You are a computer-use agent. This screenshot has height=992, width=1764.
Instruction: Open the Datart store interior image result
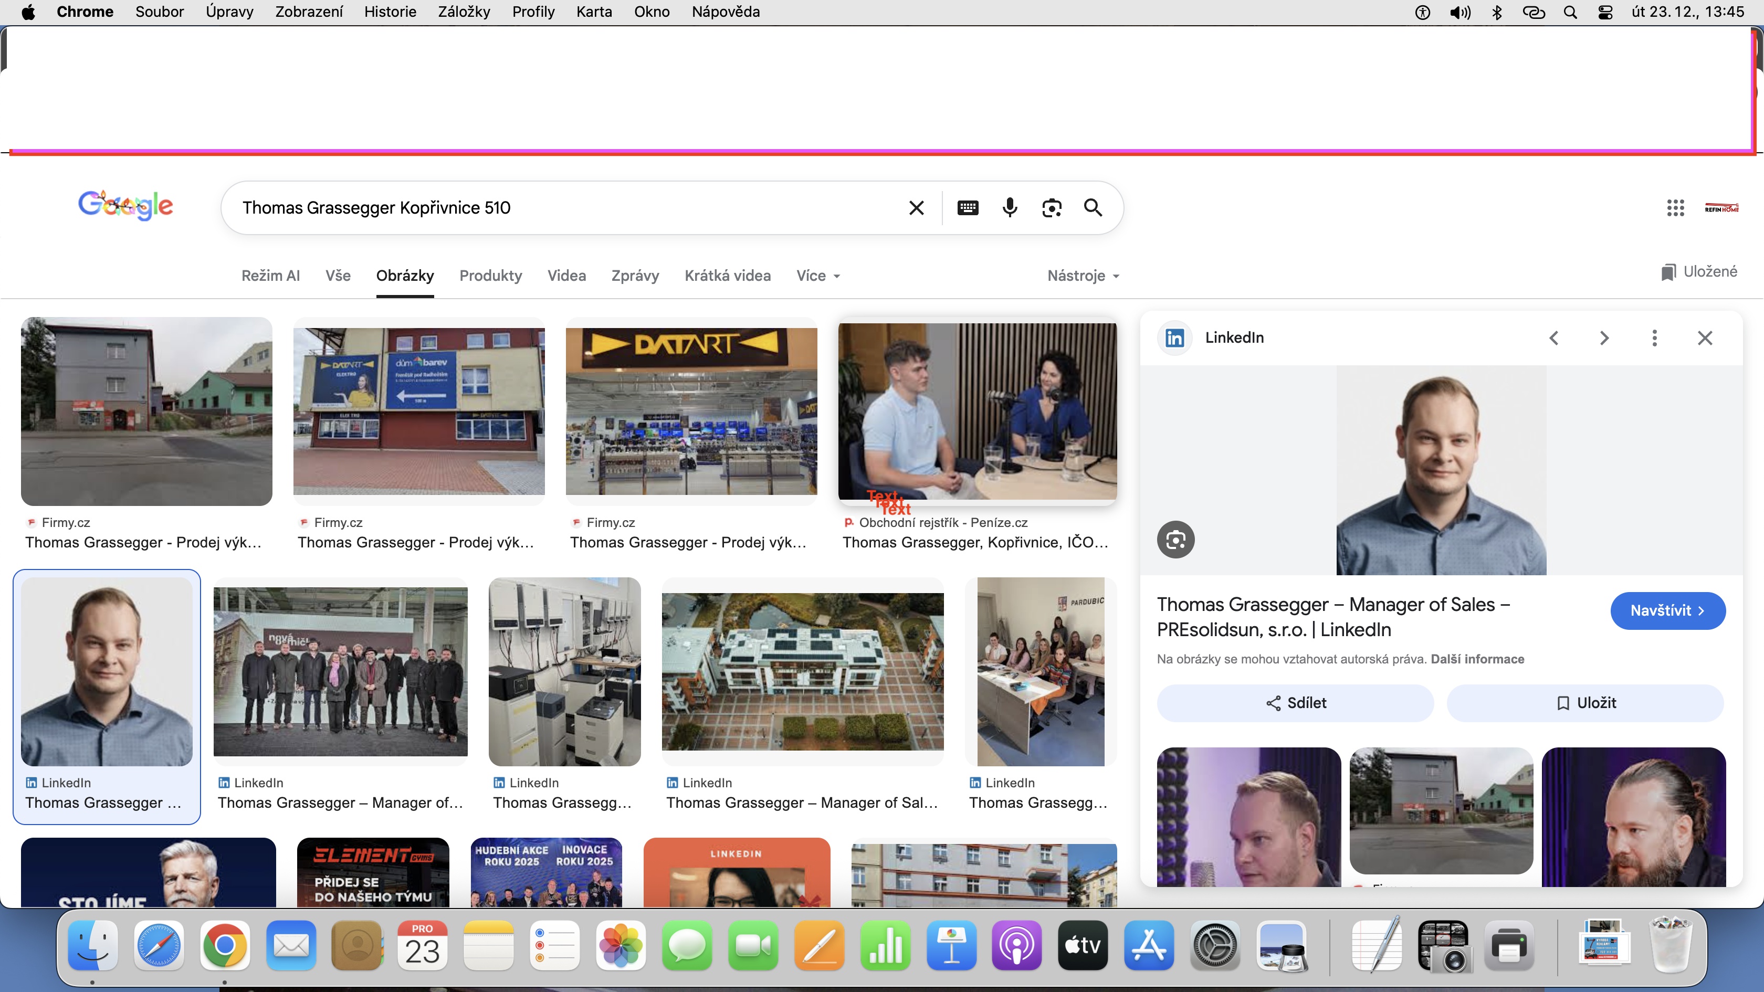(x=691, y=411)
